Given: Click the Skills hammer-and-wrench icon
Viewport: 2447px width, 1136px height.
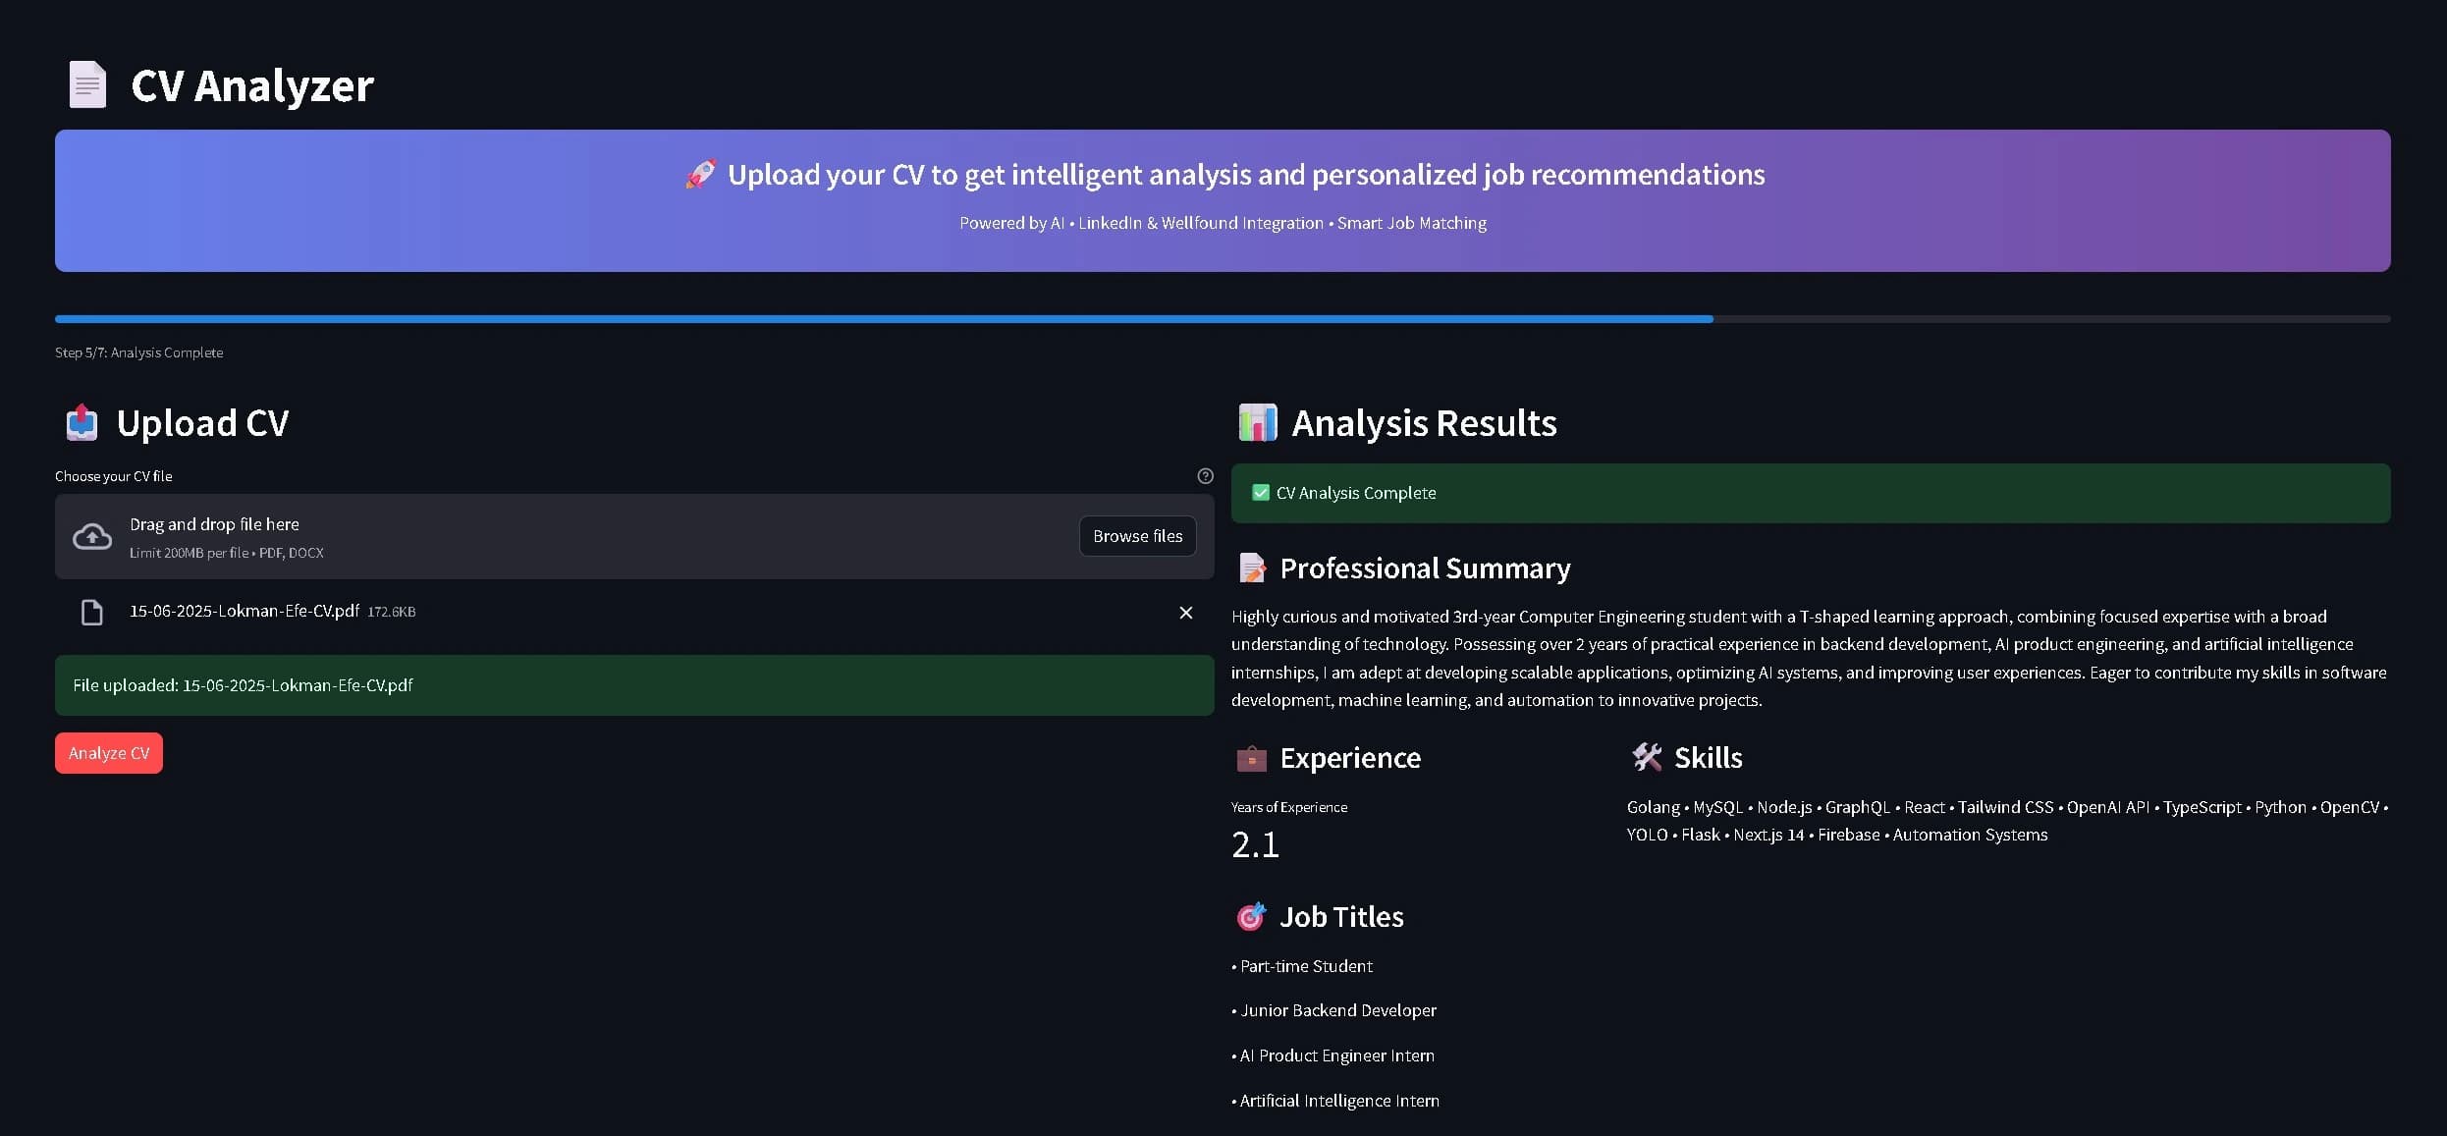Looking at the screenshot, I should pos(1647,757).
